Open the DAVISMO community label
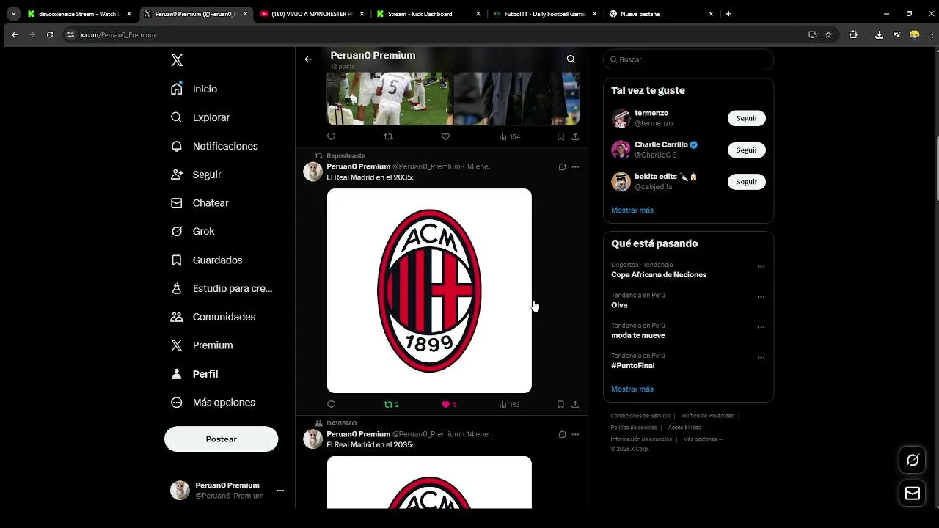The width and height of the screenshot is (939, 528). point(341,423)
